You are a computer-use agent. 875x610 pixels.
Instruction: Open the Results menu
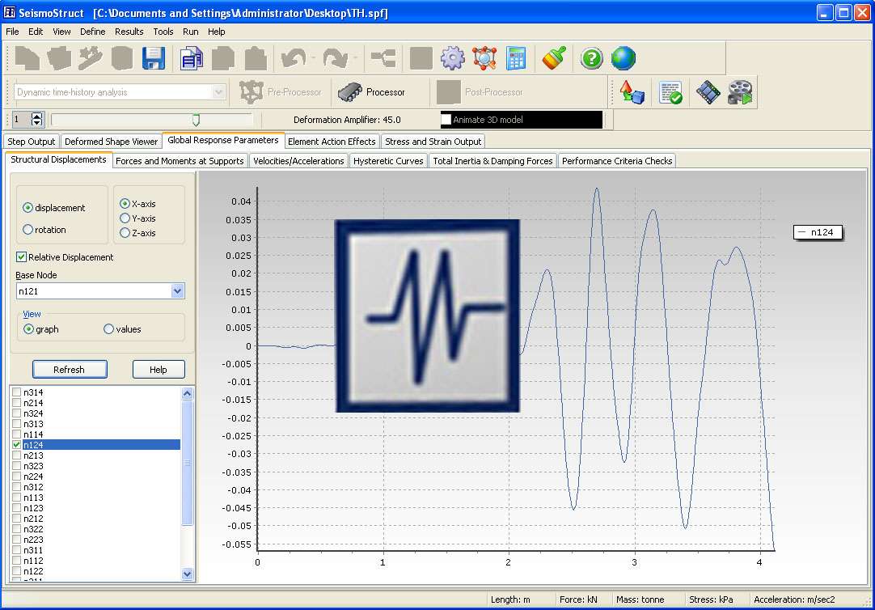129,32
